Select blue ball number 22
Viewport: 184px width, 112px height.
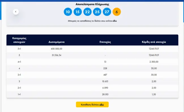[x=87, y=12]
